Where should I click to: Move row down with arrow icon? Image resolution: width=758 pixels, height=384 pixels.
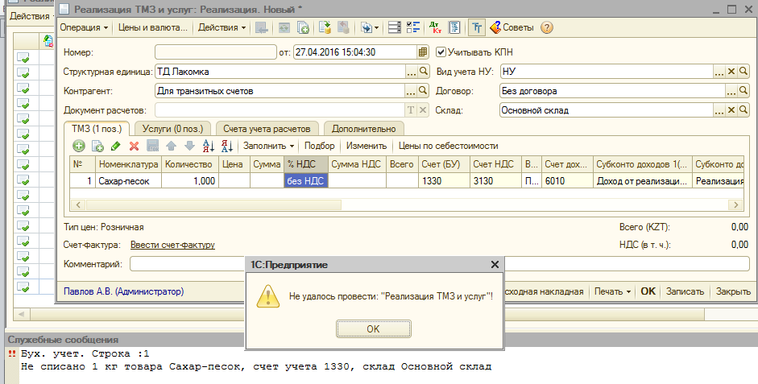pos(189,146)
